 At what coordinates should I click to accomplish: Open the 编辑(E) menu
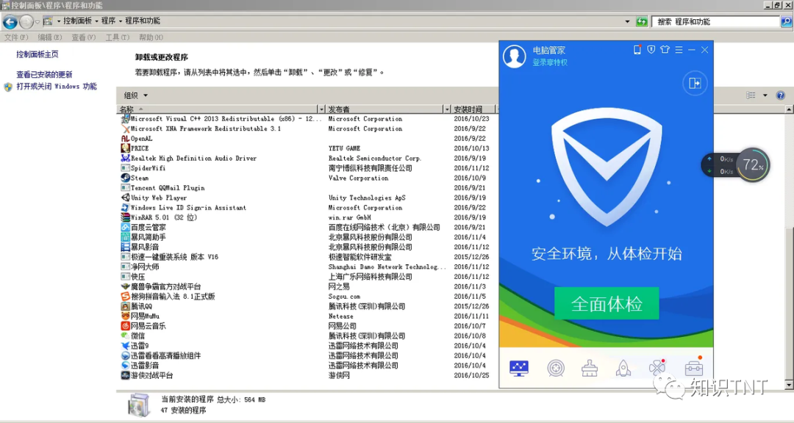point(50,37)
